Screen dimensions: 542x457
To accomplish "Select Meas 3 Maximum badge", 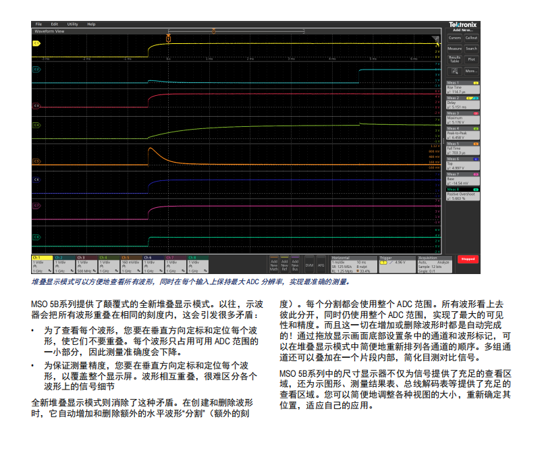I will pos(463,118).
